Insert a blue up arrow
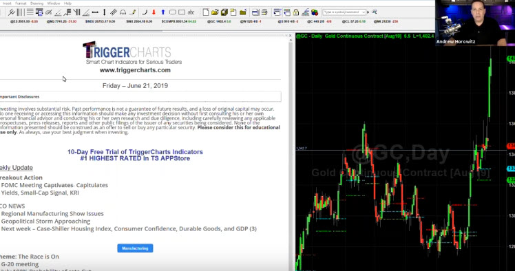The height and width of the screenshot is (271, 515). pyautogui.click(x=163, y=12)
